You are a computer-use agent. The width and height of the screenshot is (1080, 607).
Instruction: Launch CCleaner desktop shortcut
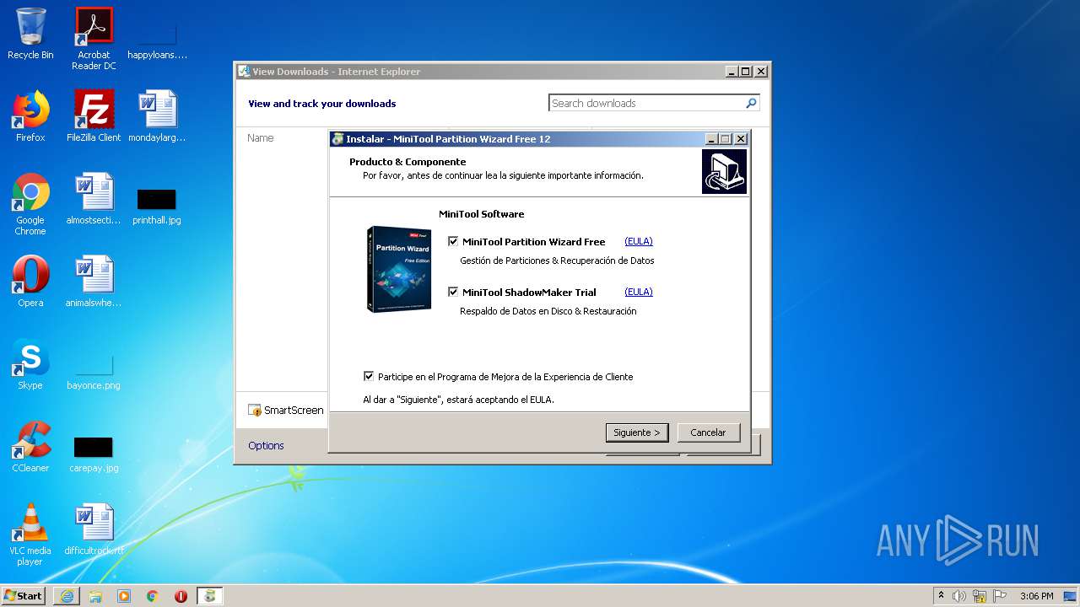pos(30,447)
